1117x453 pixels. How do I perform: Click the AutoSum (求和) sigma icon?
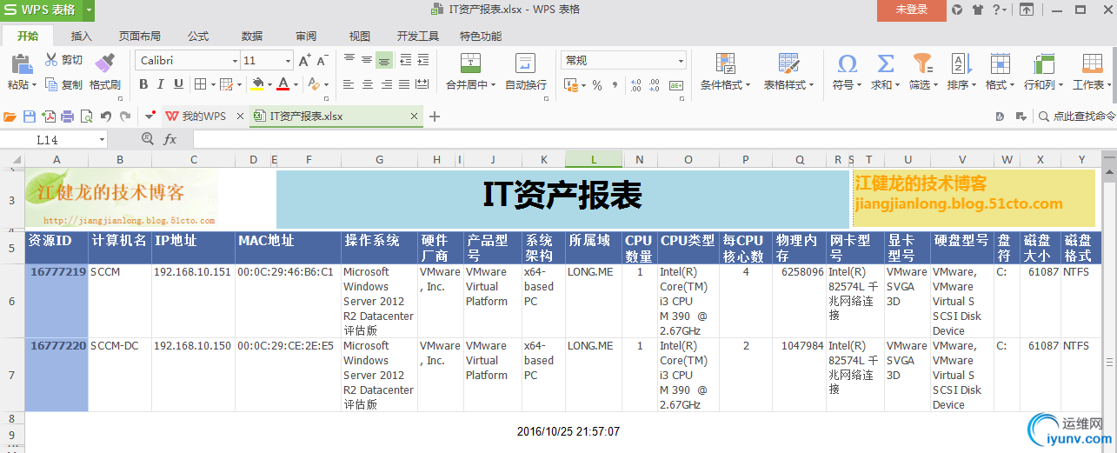[885, 63]
